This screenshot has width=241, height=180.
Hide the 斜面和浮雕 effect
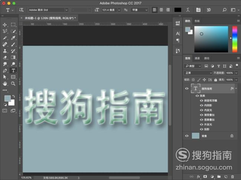point(201,100)
